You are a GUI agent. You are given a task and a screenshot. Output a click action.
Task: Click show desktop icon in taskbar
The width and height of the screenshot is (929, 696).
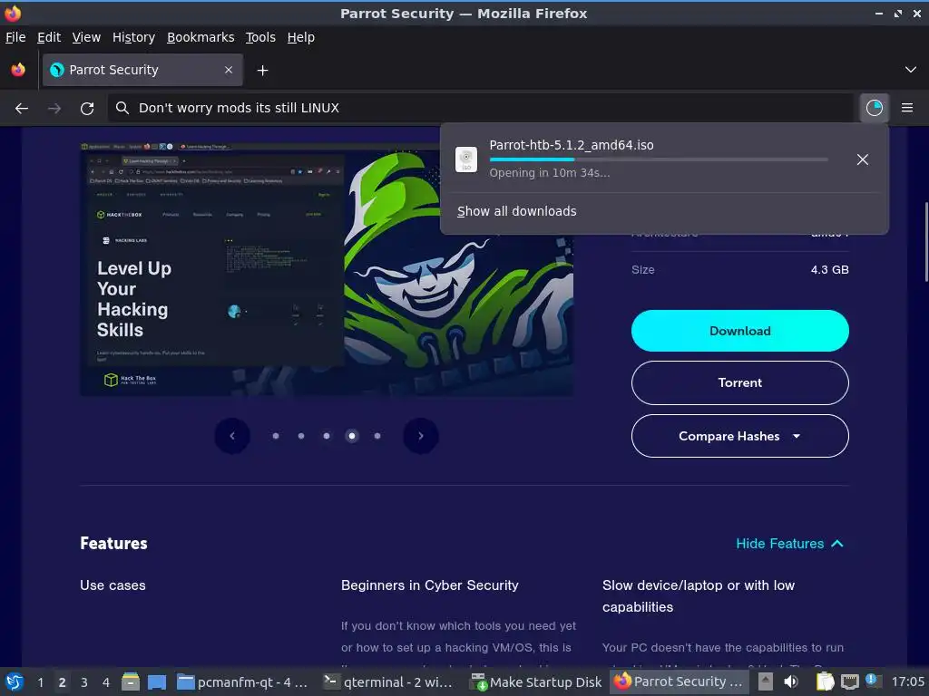coord(157,681)
